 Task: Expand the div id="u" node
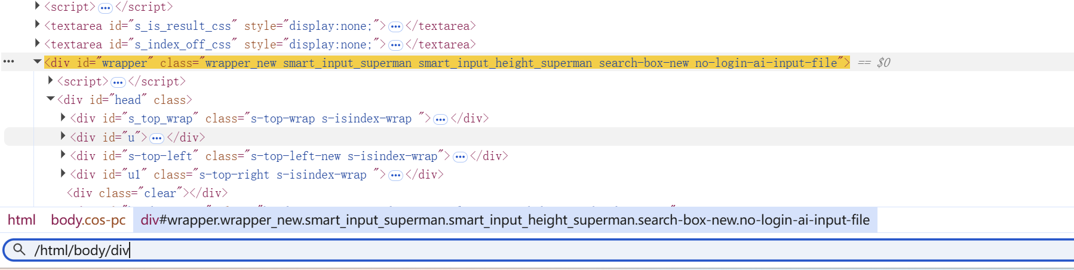(63, 136)
